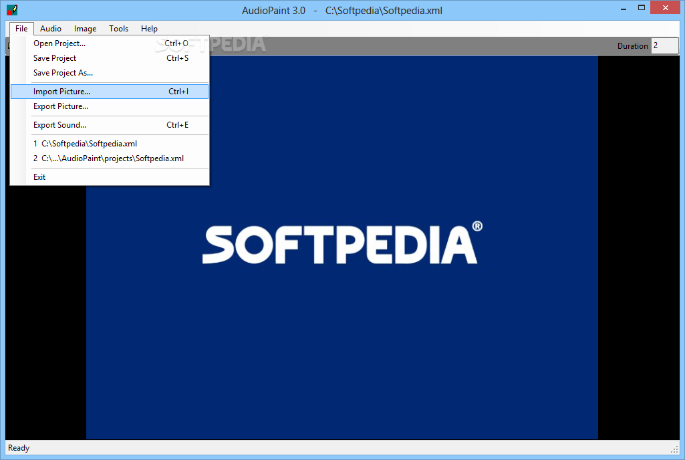The image size is (685, 460).
Task: Open recent AudioPaint\projects\Softpedia.xml file
Action: click(x=110, y=158)
